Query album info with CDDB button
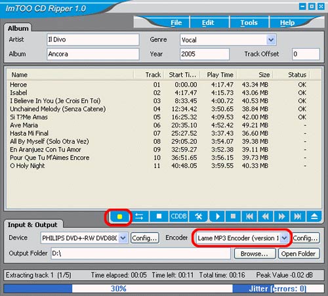 click(178, 217)
